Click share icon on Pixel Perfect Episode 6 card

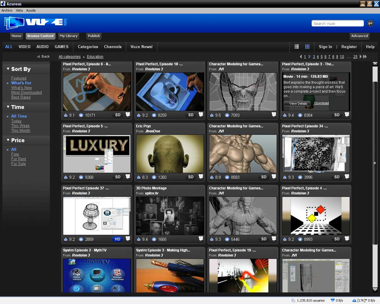tap(128, 115)
